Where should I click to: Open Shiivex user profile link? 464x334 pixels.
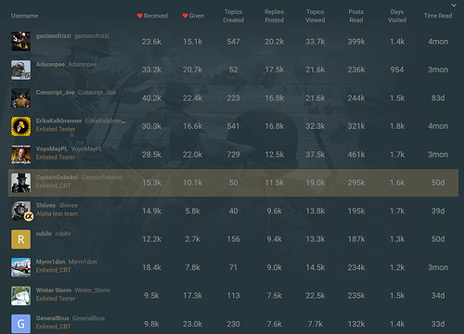pyautogui.click(x=45, y=205)
